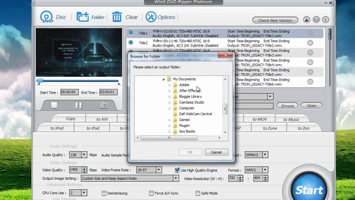Click the Start Time field
The height and width of the screenshot is (200, 355).
pos(69,92)
